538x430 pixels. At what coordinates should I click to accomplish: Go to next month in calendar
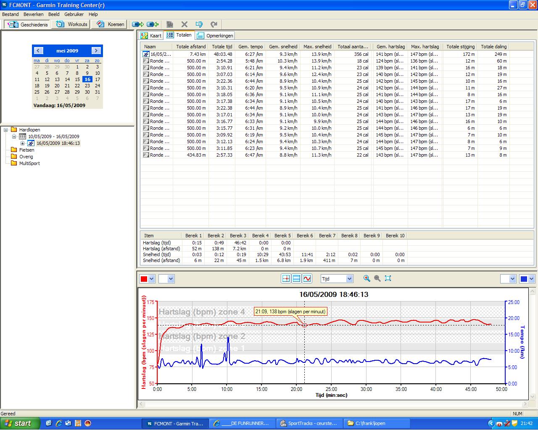tap(96, 50)
